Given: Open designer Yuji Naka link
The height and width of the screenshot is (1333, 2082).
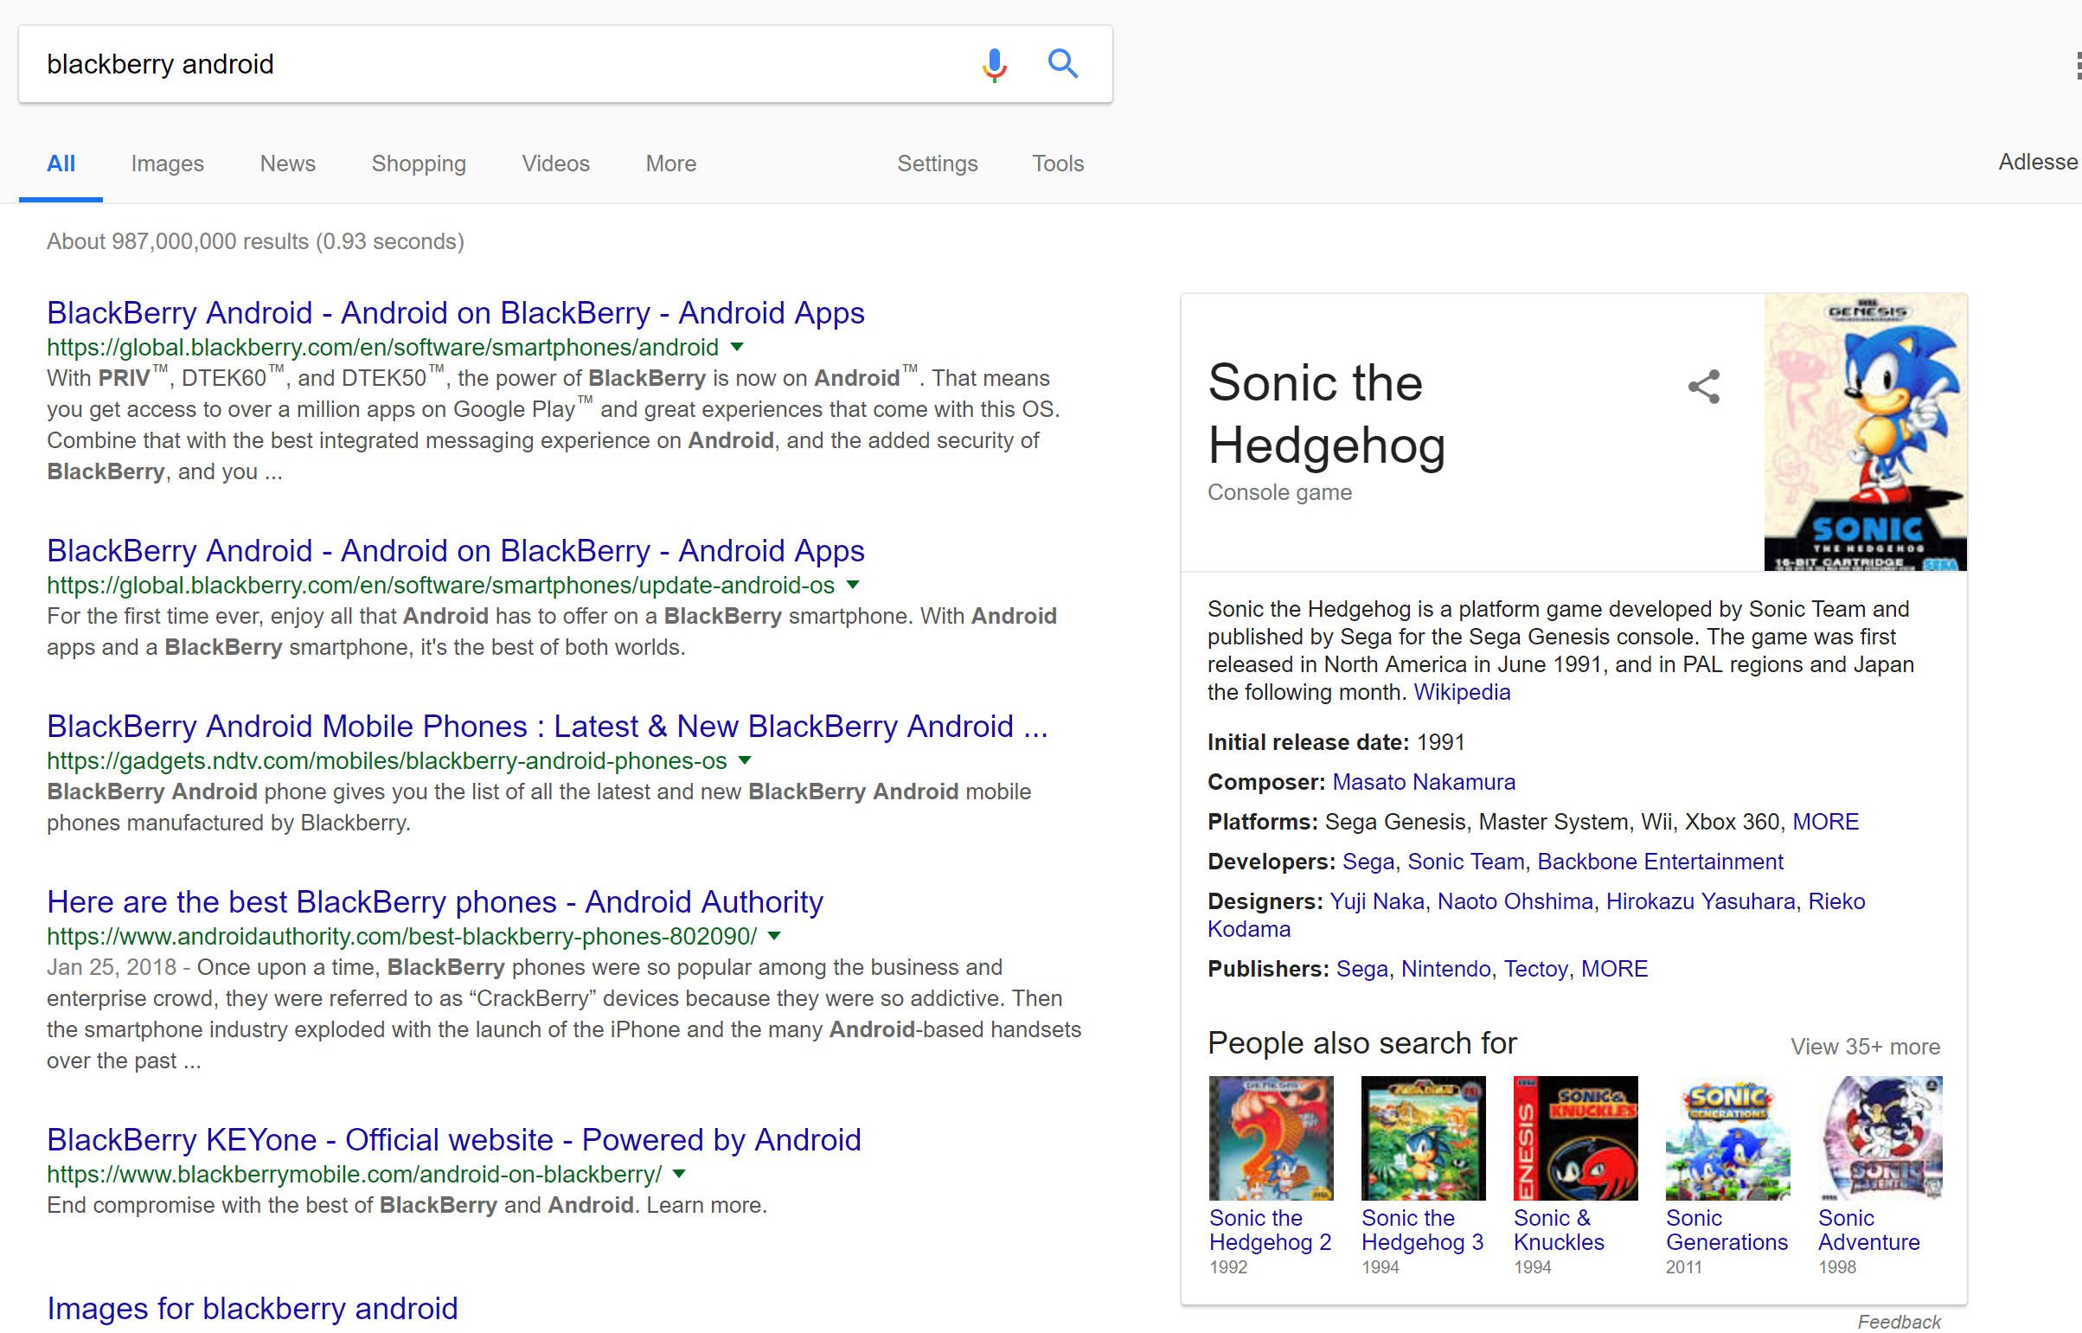Looking at the screenshot, I should [x=1377, y=902].
